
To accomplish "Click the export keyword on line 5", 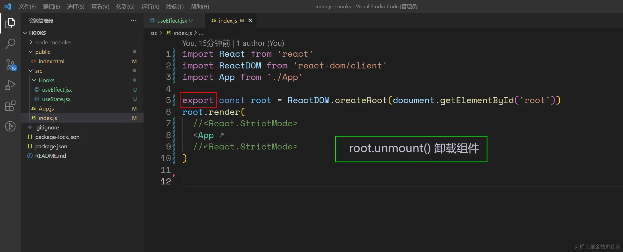I will [x=198, y=100].
